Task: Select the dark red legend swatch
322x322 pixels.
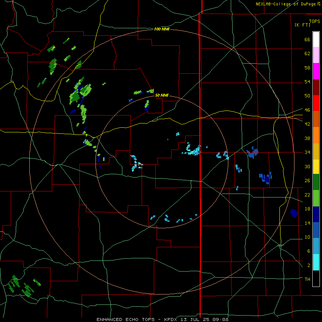Action: [x=316, y=87]
